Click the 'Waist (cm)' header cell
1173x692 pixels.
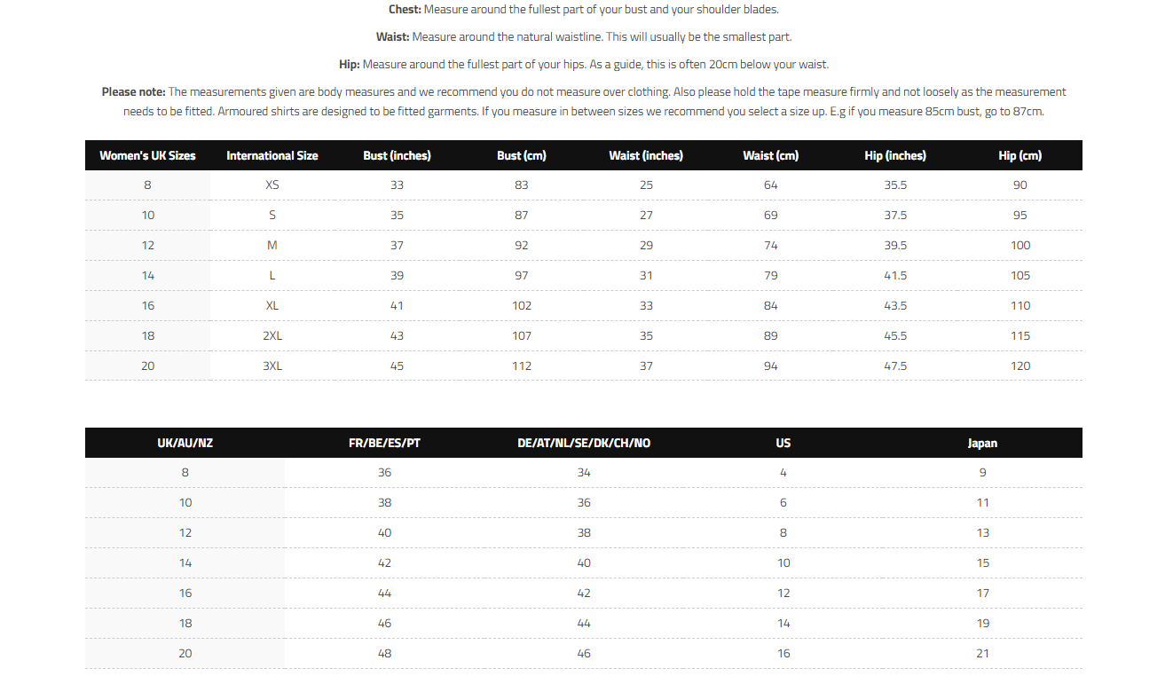[x=770, y=155]
